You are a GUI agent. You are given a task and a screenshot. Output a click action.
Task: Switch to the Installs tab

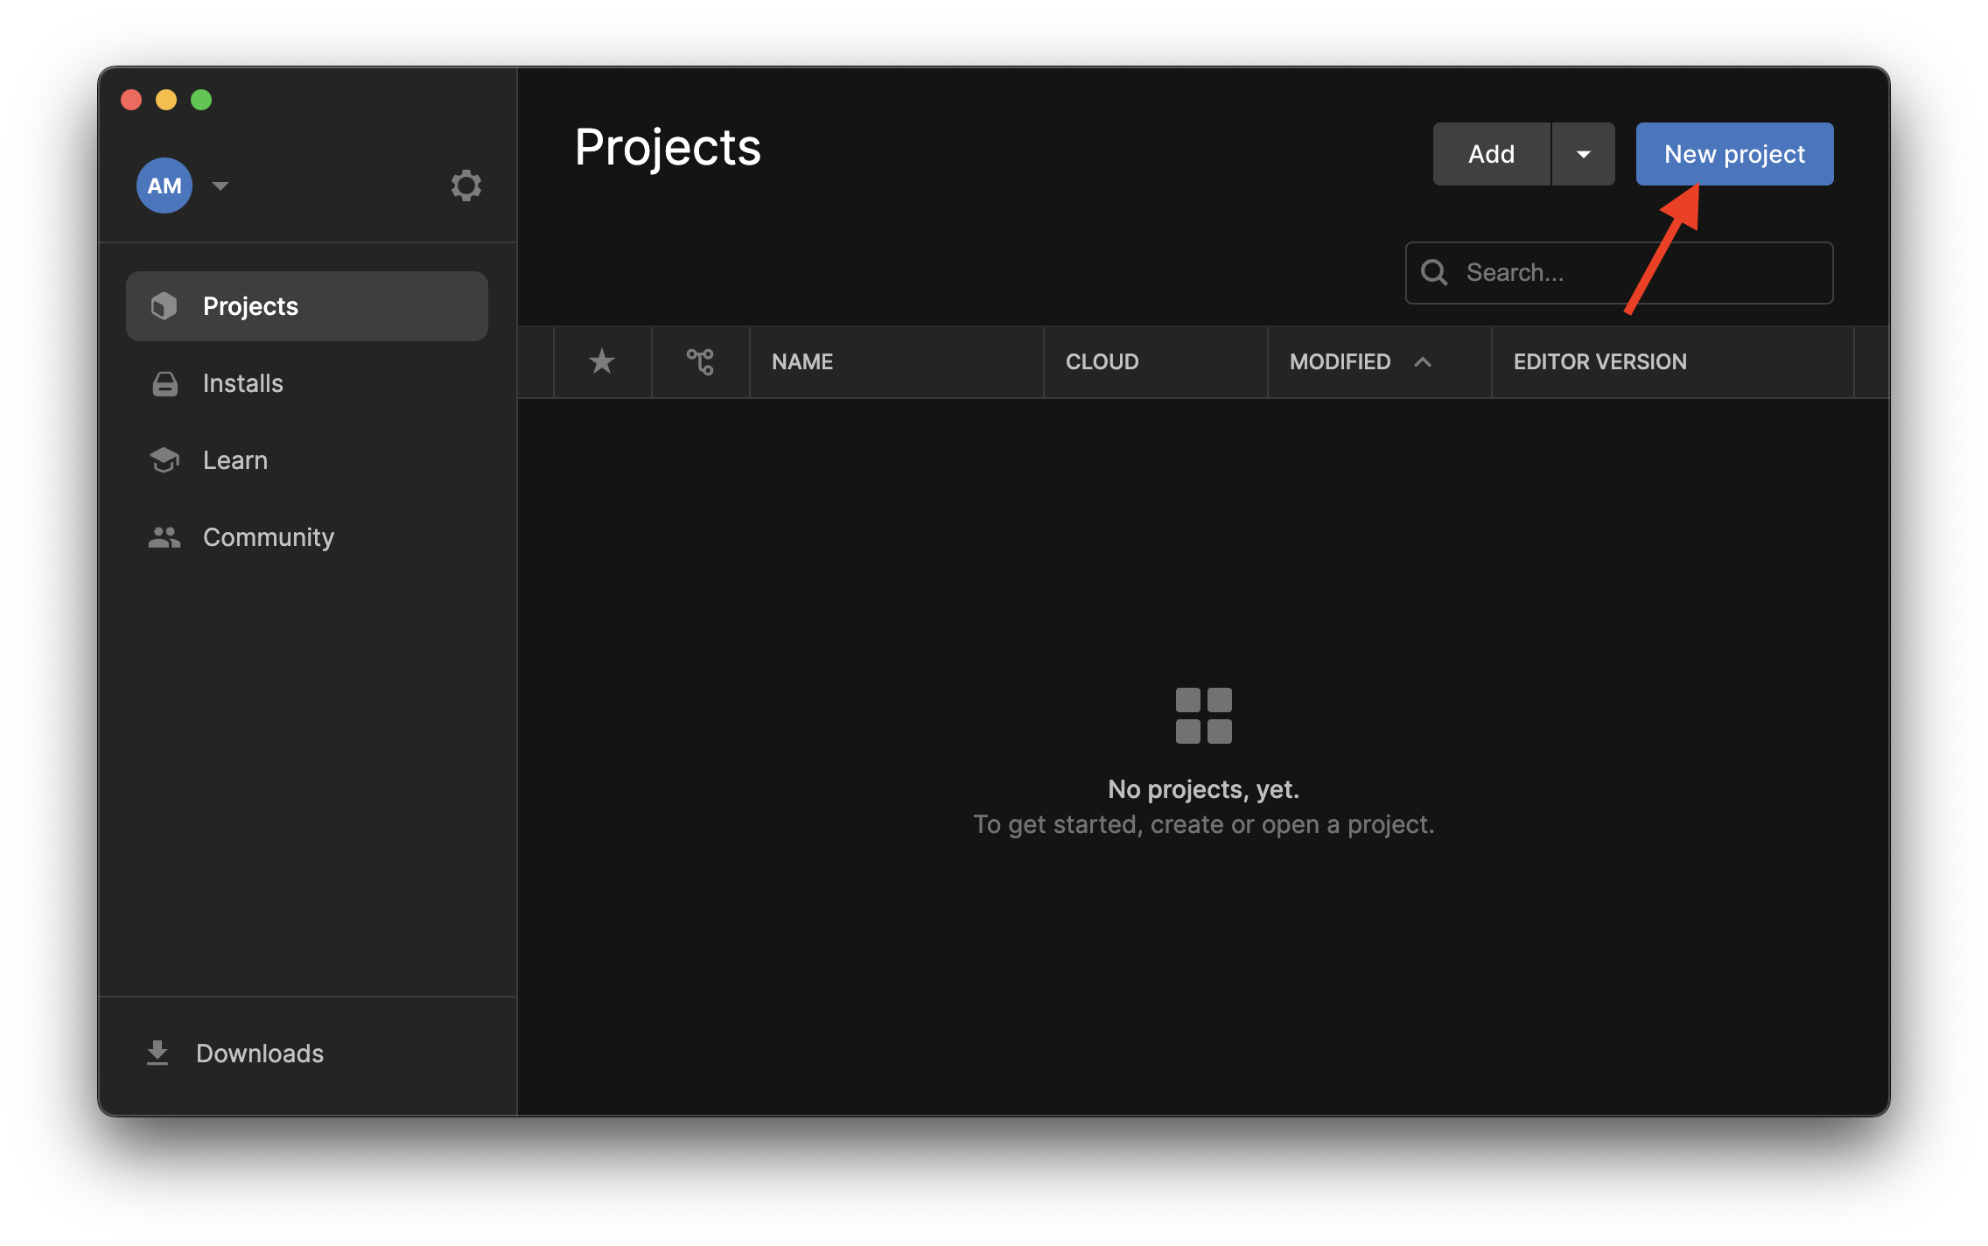coord(241,382)
